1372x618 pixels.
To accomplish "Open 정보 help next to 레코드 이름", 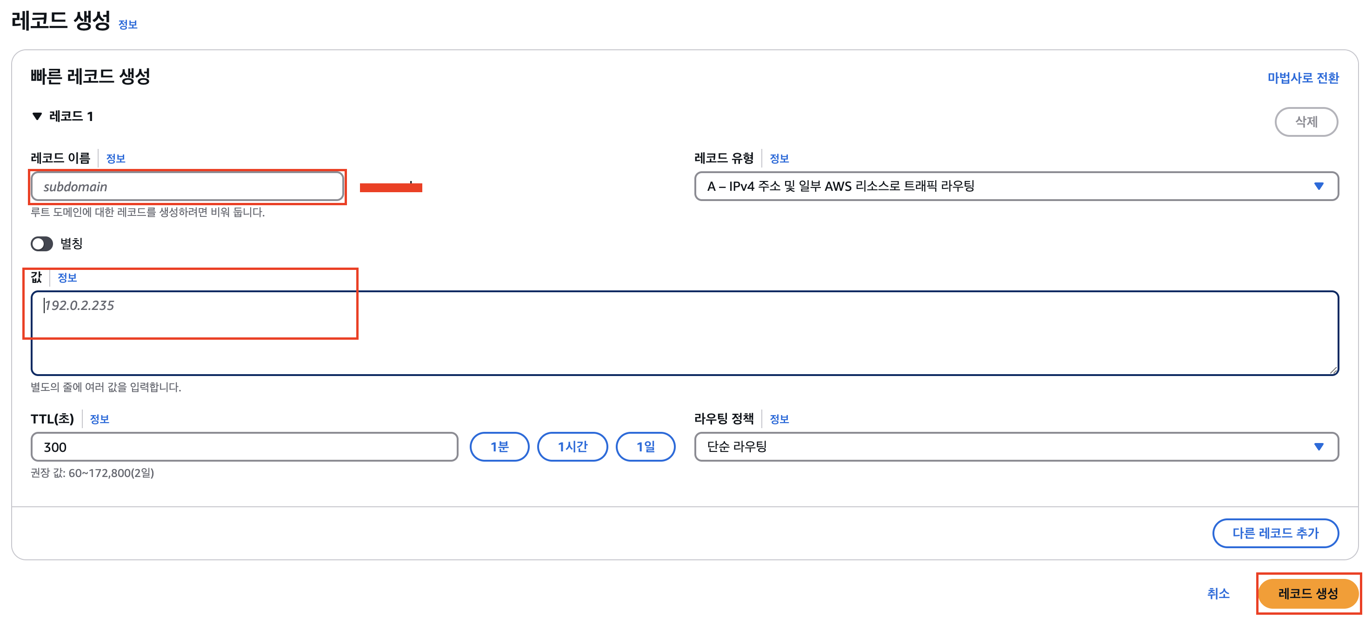I will coord(115,158).
